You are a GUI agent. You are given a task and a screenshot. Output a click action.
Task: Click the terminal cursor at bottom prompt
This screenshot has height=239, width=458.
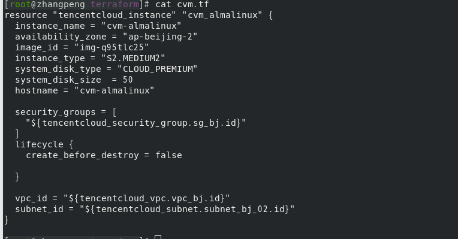(158, 237)
